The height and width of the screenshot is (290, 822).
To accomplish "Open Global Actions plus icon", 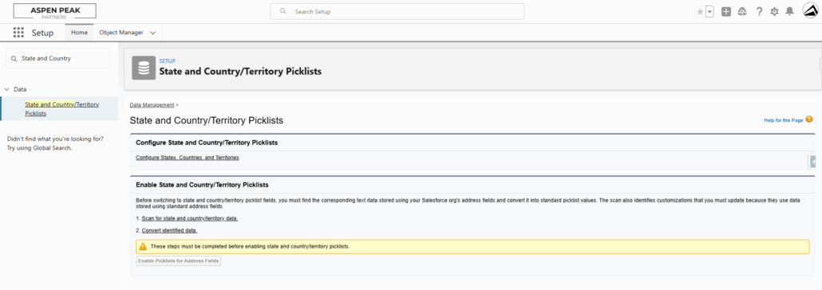I will 726,11.
